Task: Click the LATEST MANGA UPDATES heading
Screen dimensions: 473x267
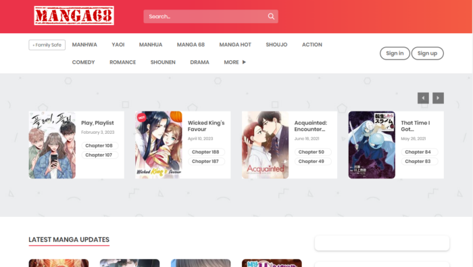Action: pyautogui.click(x=69, y=239)
